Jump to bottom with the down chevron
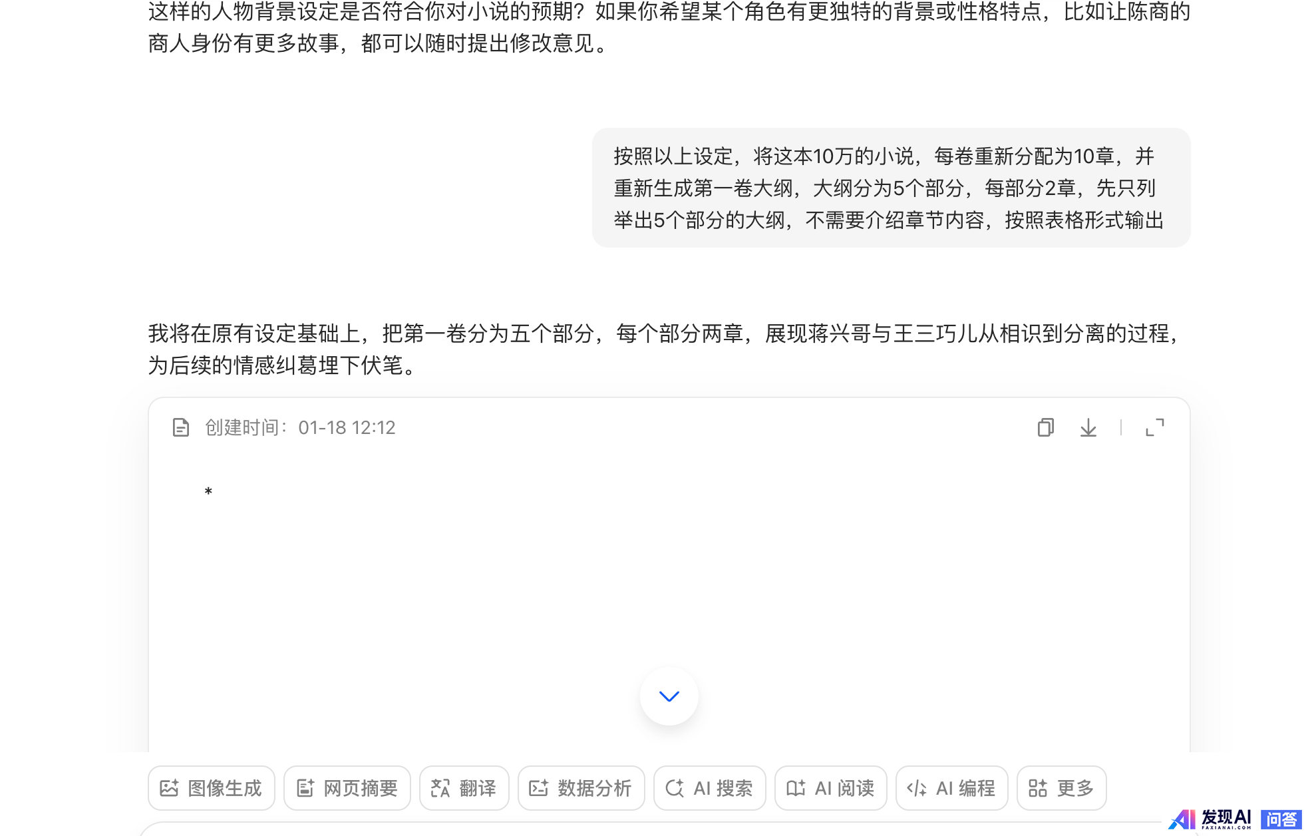1312x836 pixels. tap(669, 696)
